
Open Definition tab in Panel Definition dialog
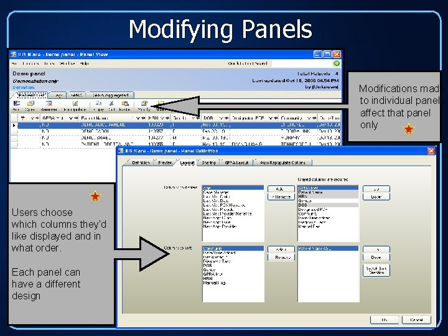tap(139, 162)
